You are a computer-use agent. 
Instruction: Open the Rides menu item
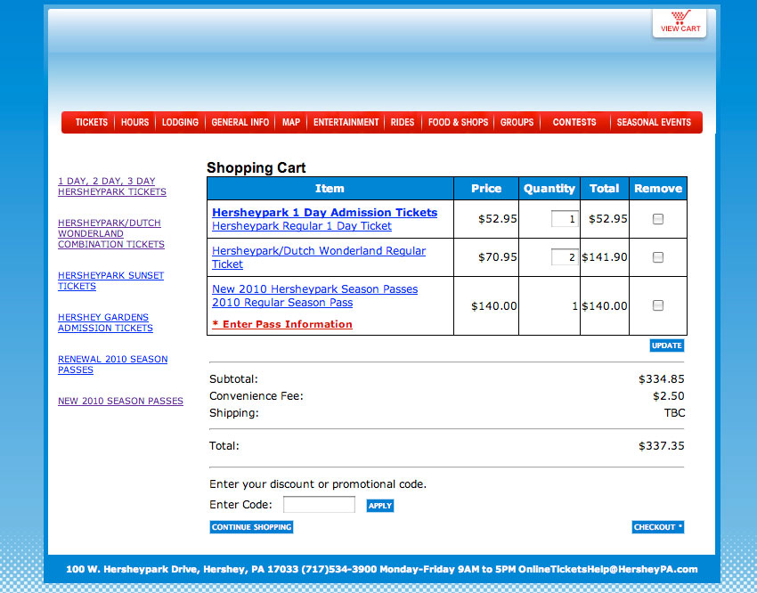pyautogui.click(x=403, y=122)
